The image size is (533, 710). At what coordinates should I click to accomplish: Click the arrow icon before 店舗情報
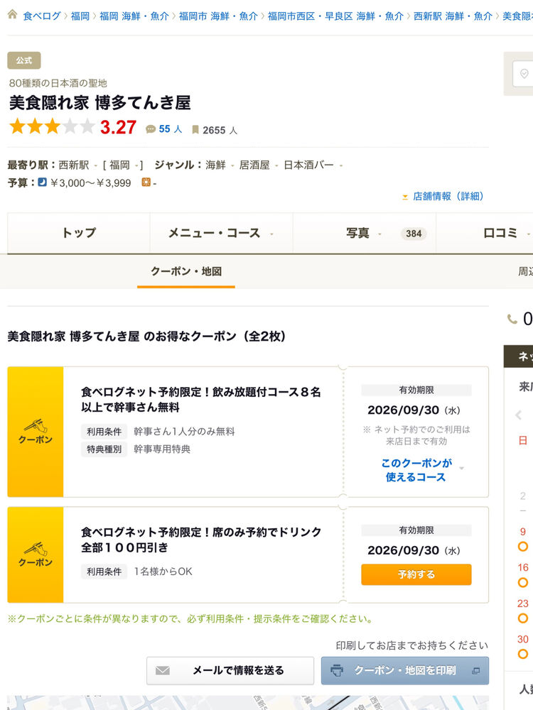[405, 197]
